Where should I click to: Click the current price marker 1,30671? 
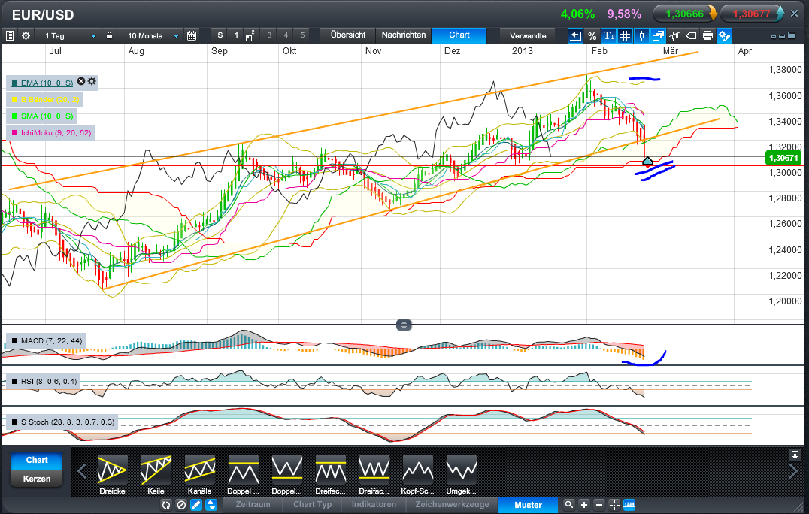click(783, 158)
